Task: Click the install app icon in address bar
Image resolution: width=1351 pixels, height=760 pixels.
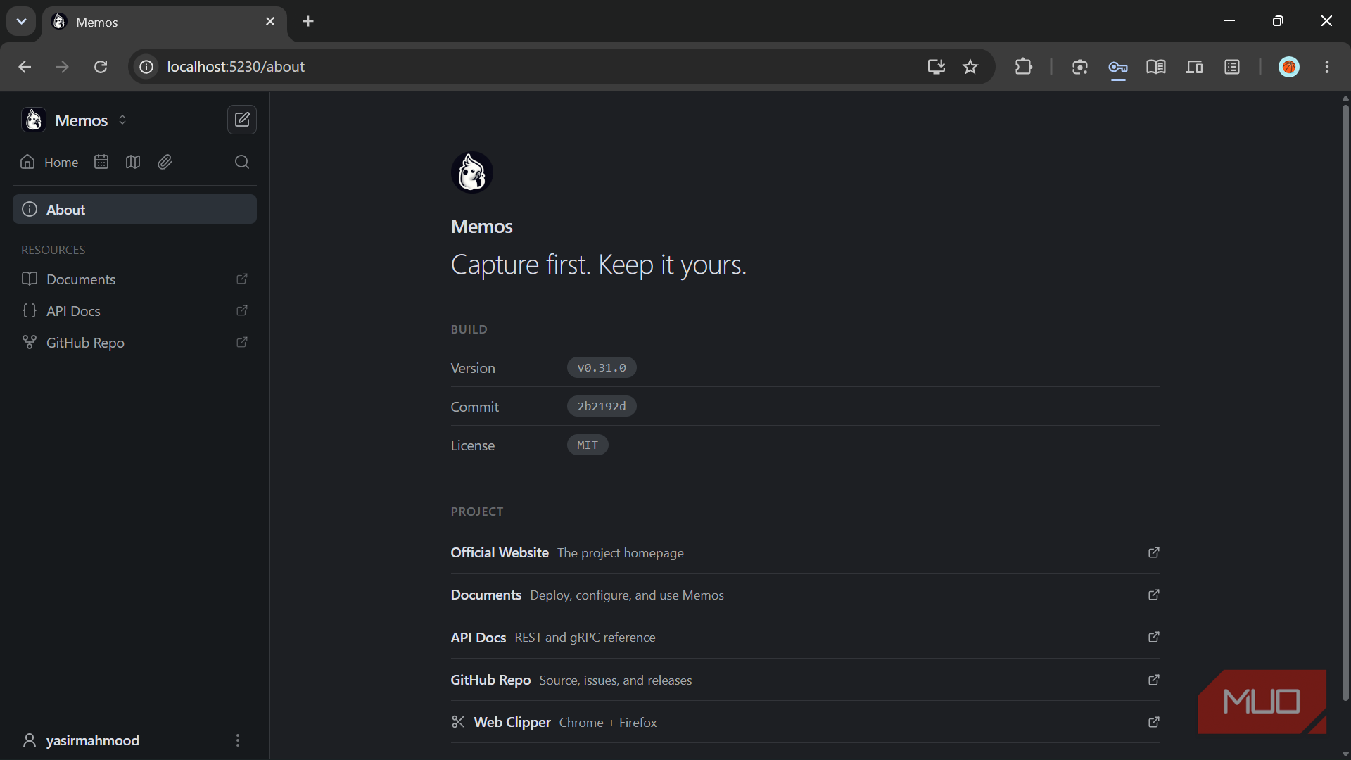Action: click(936, 67)
